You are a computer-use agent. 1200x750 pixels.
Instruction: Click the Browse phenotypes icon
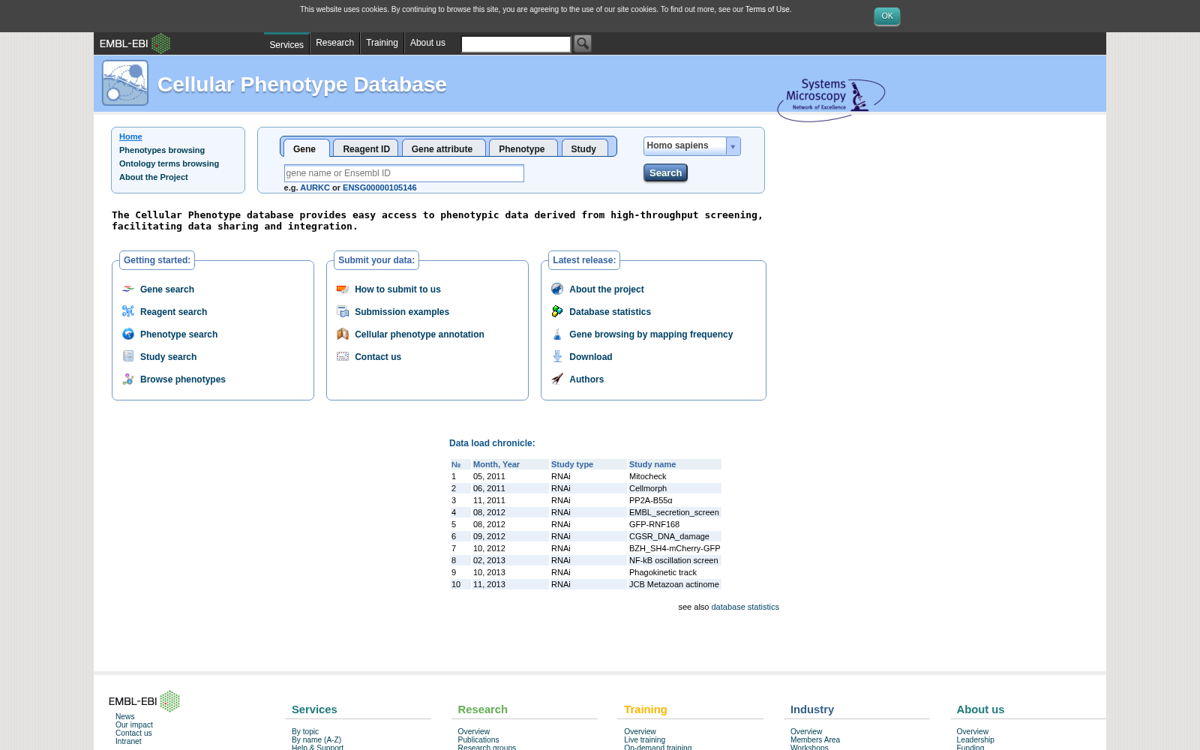pyautogui.click(x=128, y=379)
